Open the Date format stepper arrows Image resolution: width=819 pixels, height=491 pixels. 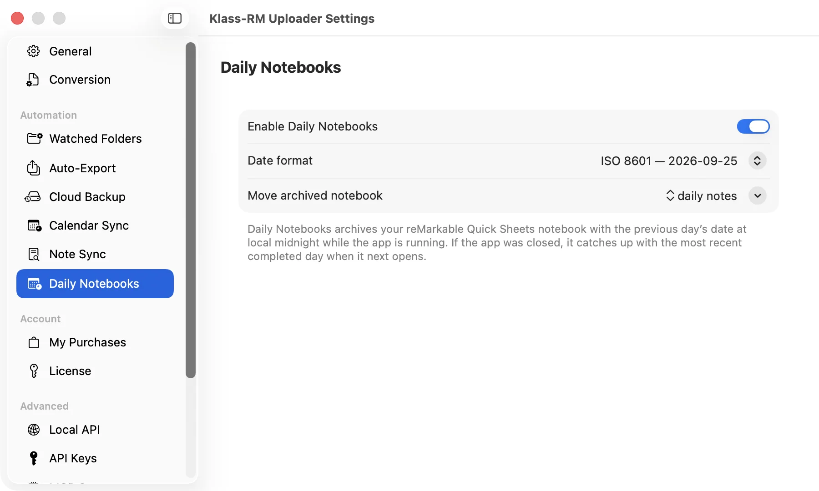point(757,160)
